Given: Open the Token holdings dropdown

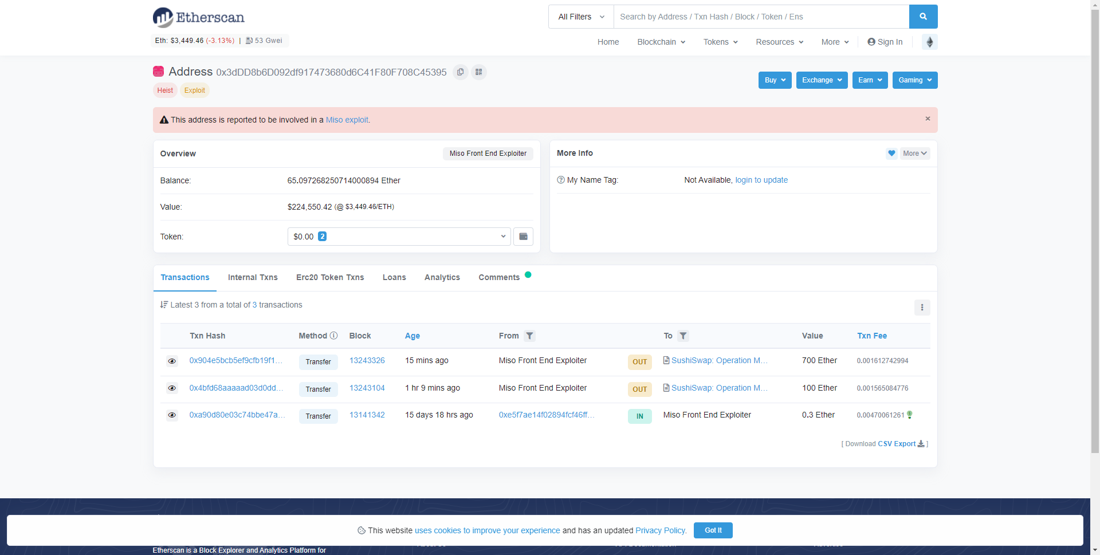Looking at the screenshot, I should coord(399,237).
